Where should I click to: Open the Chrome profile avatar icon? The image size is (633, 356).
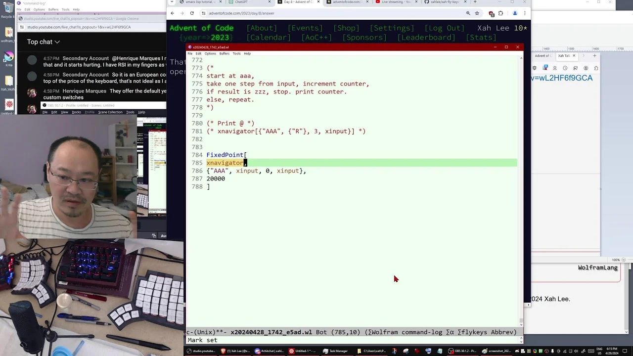coord(515,13)
